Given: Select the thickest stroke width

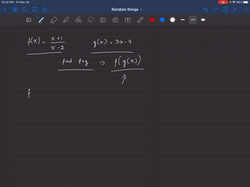Looking at the screenshot, I should (203, 20).
